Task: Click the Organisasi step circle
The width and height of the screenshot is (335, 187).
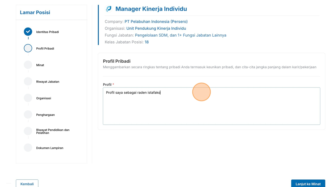Action: pos(28,98)
